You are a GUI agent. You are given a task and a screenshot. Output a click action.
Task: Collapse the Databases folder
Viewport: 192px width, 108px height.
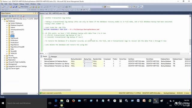pos(4,21)
